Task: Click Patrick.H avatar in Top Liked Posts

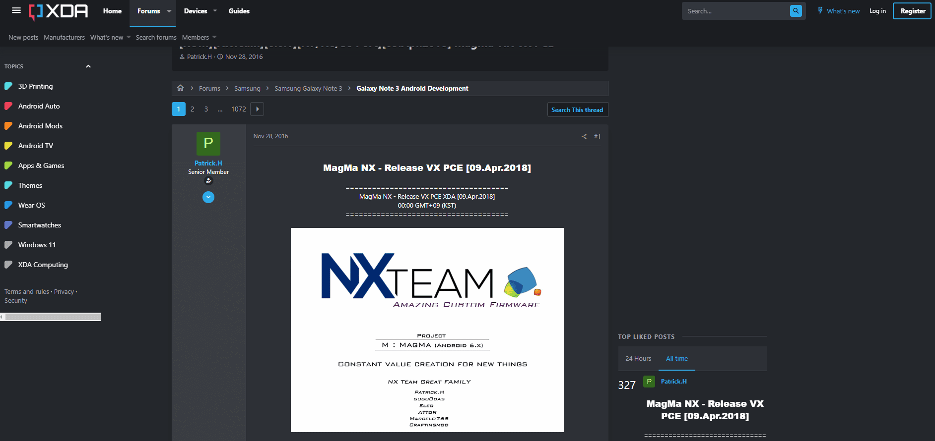Action: tap(649, 382)
